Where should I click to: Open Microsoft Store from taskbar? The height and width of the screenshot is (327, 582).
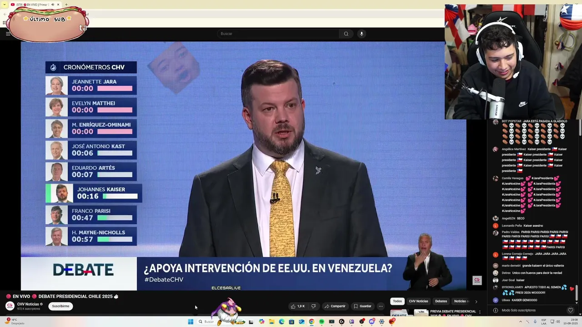(291, 322)
